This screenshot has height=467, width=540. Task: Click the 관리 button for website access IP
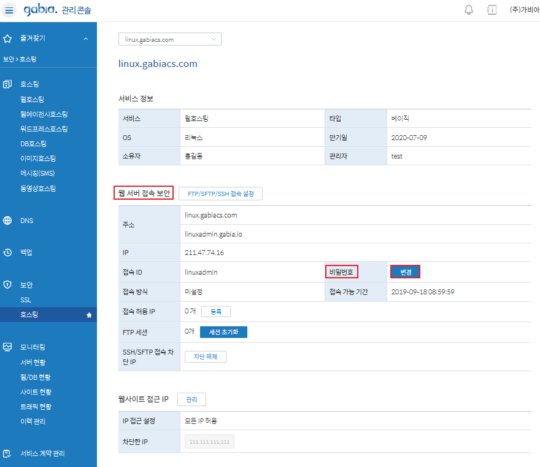[191, 399]
